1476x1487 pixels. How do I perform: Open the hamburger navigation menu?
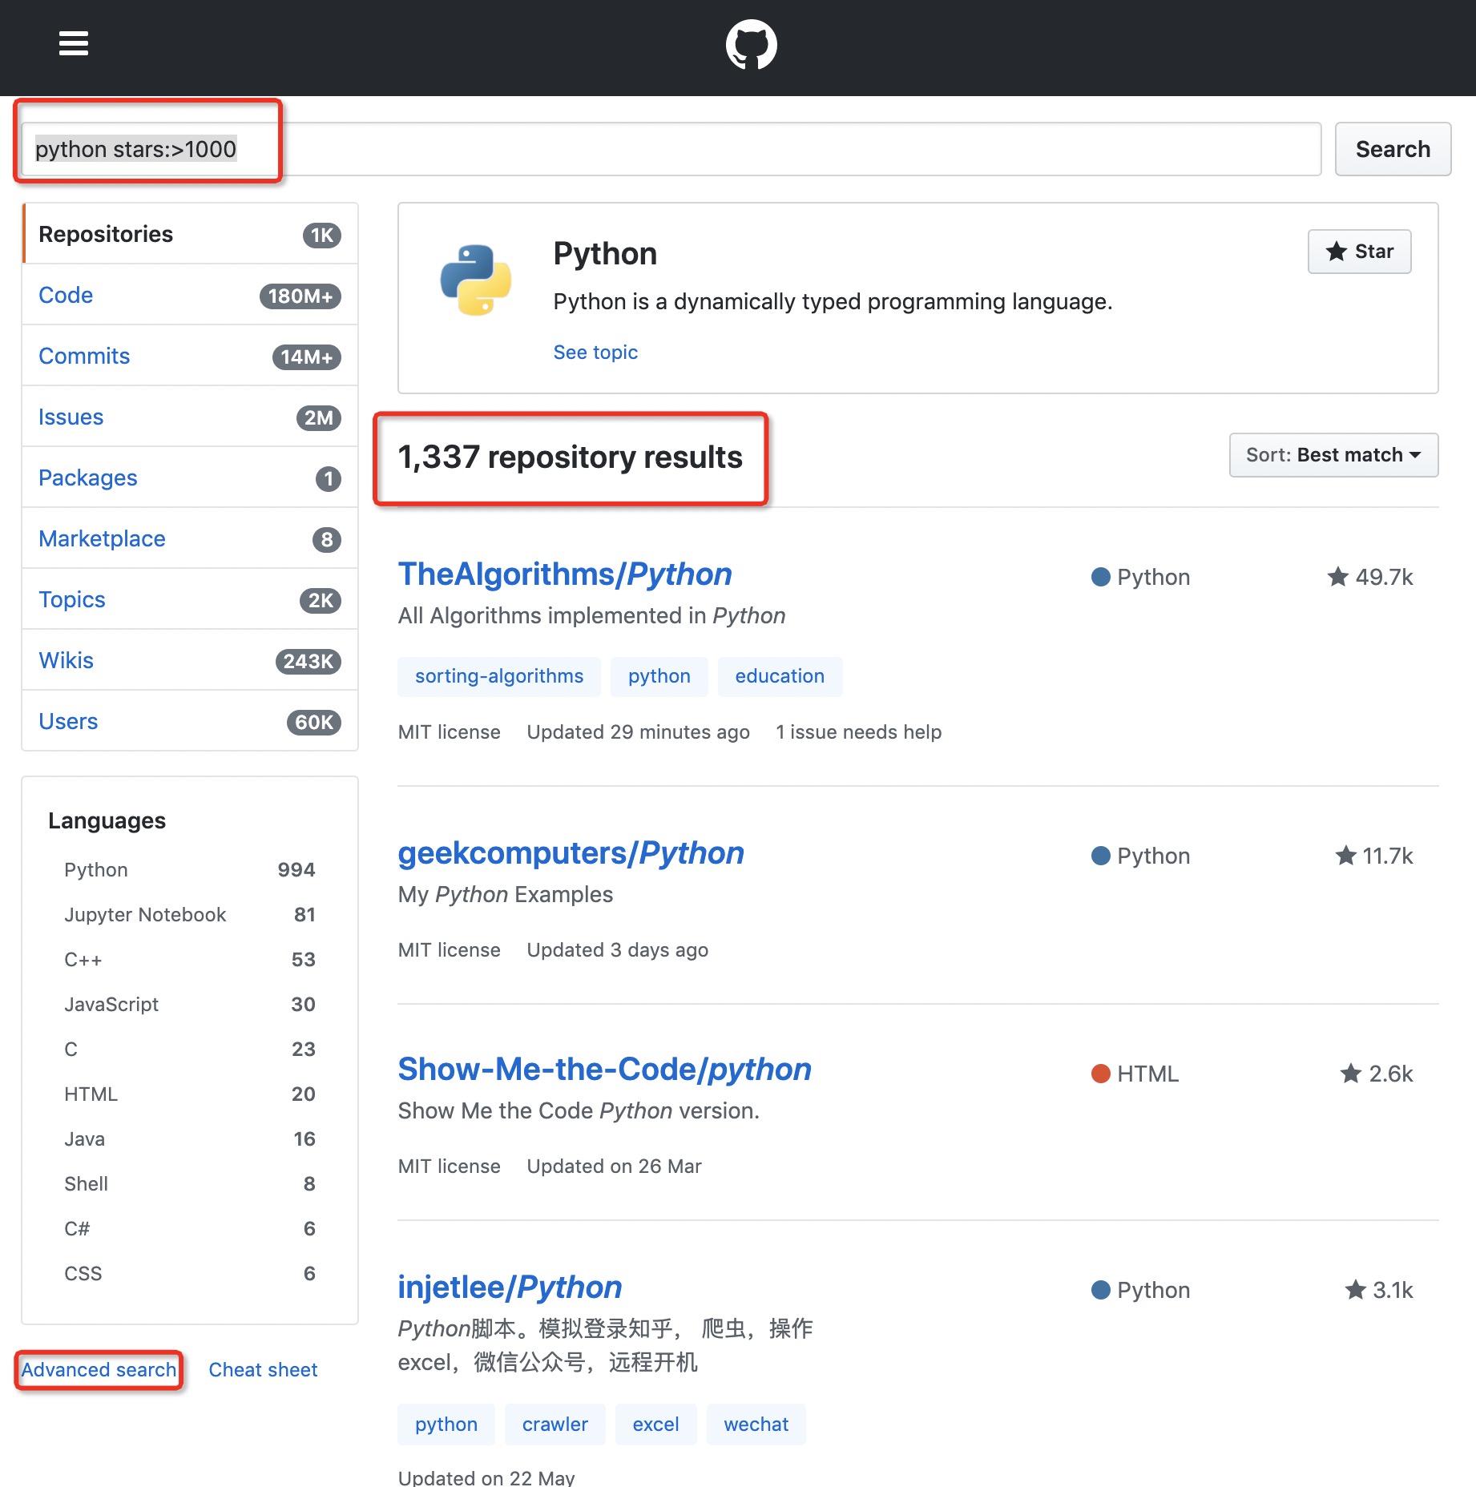pos(74,43)
